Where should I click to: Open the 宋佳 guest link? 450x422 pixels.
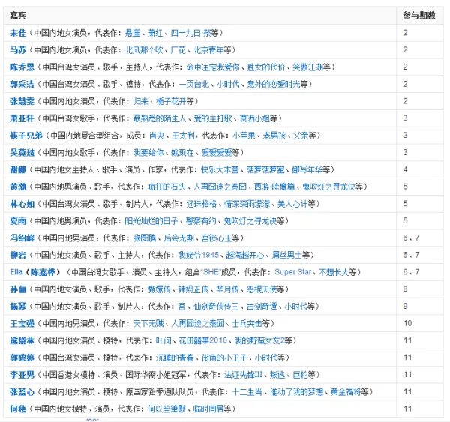pyautogui.click(x=18, y=33)
